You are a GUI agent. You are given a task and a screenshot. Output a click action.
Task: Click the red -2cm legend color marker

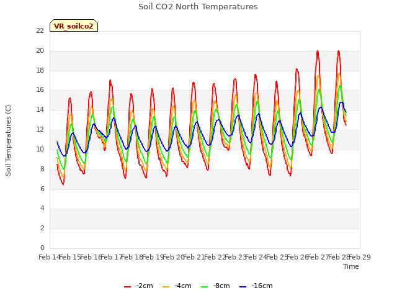(x=127, y=287)
